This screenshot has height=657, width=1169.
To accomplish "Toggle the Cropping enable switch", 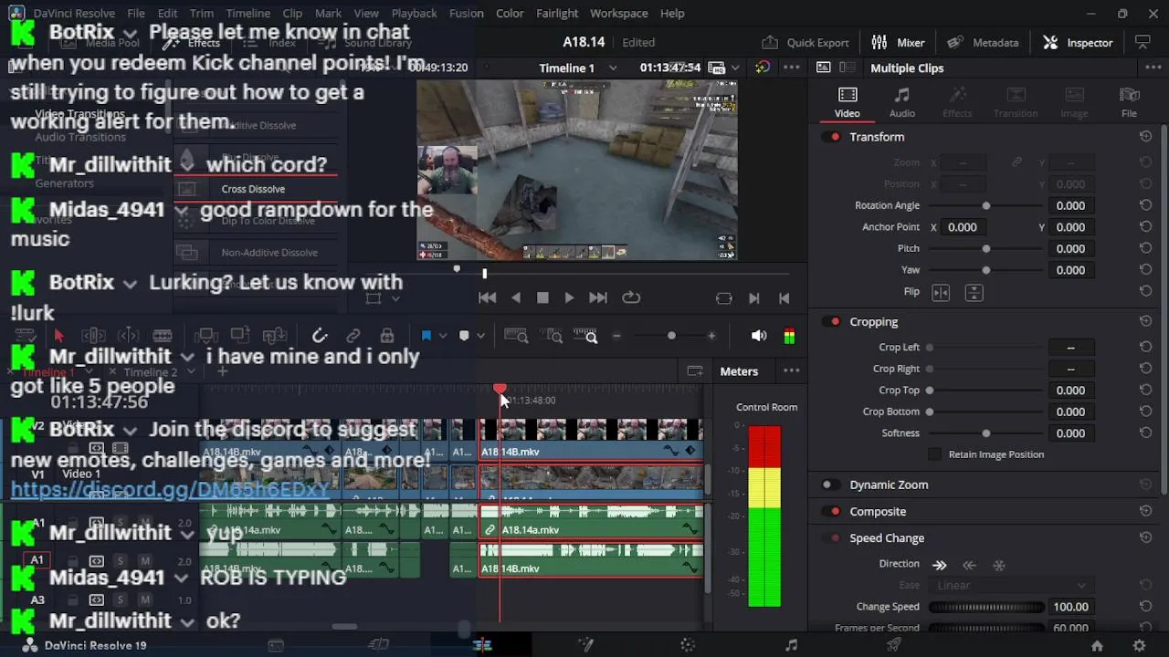I will click(831, 321).
